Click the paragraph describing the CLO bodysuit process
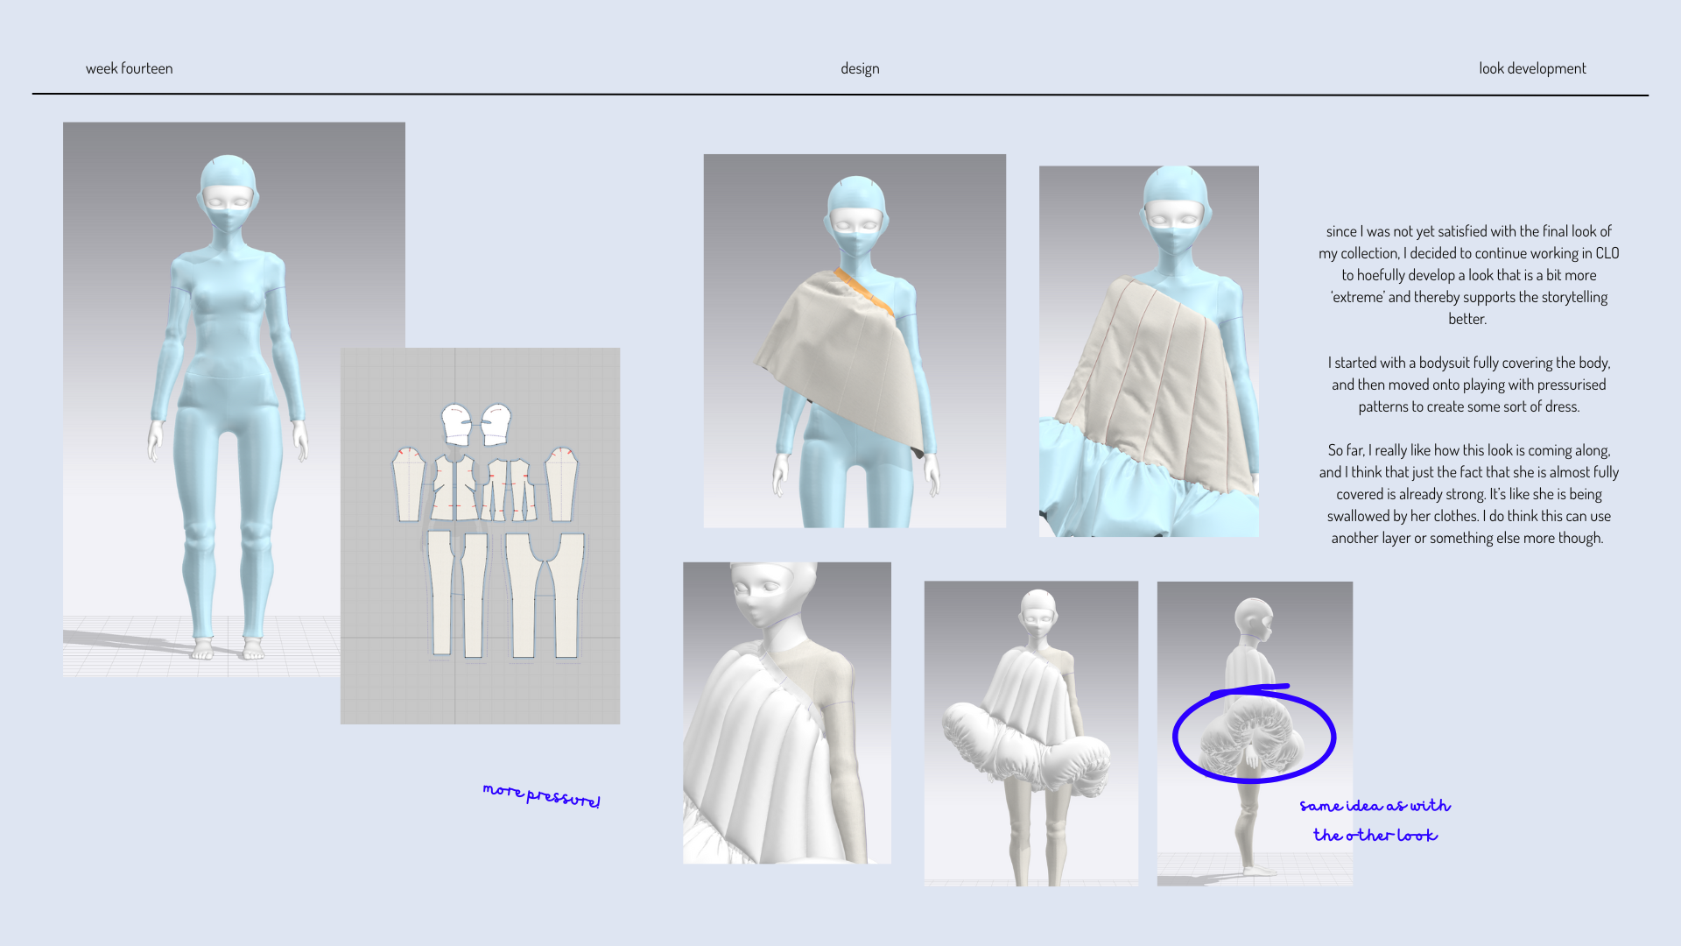The width and height of the screenshot is (1681, 946). 1471,384
